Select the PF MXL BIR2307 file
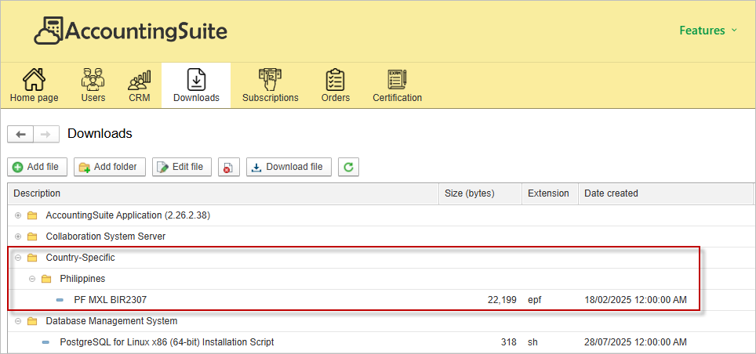This screenshot has width=756, height=354. point(111,300)
